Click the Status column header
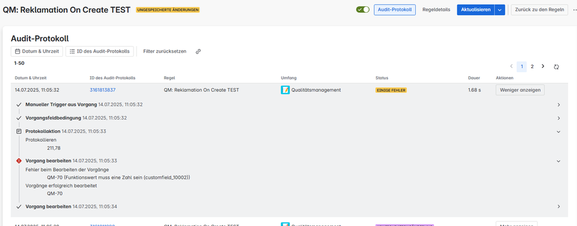The width and height of the screenshot is (577, 226). tap(382, 78)
